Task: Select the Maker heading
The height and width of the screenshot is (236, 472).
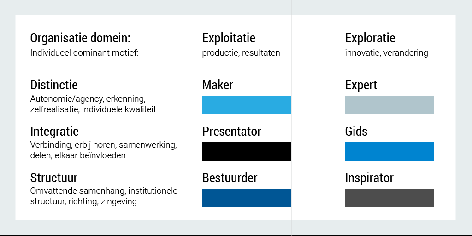Action: click(x=218, y=85)
